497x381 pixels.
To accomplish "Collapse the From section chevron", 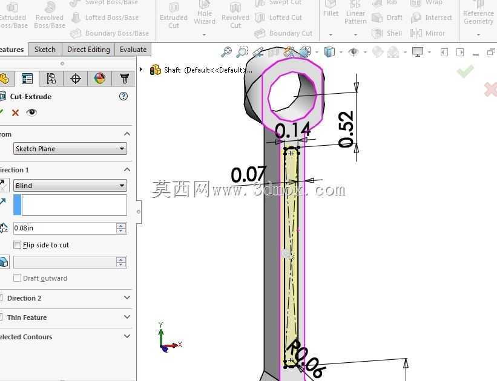I will [127, 134].
